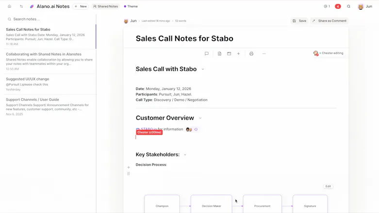Click the Chester (c00lme) cursor label

point(149,133)
